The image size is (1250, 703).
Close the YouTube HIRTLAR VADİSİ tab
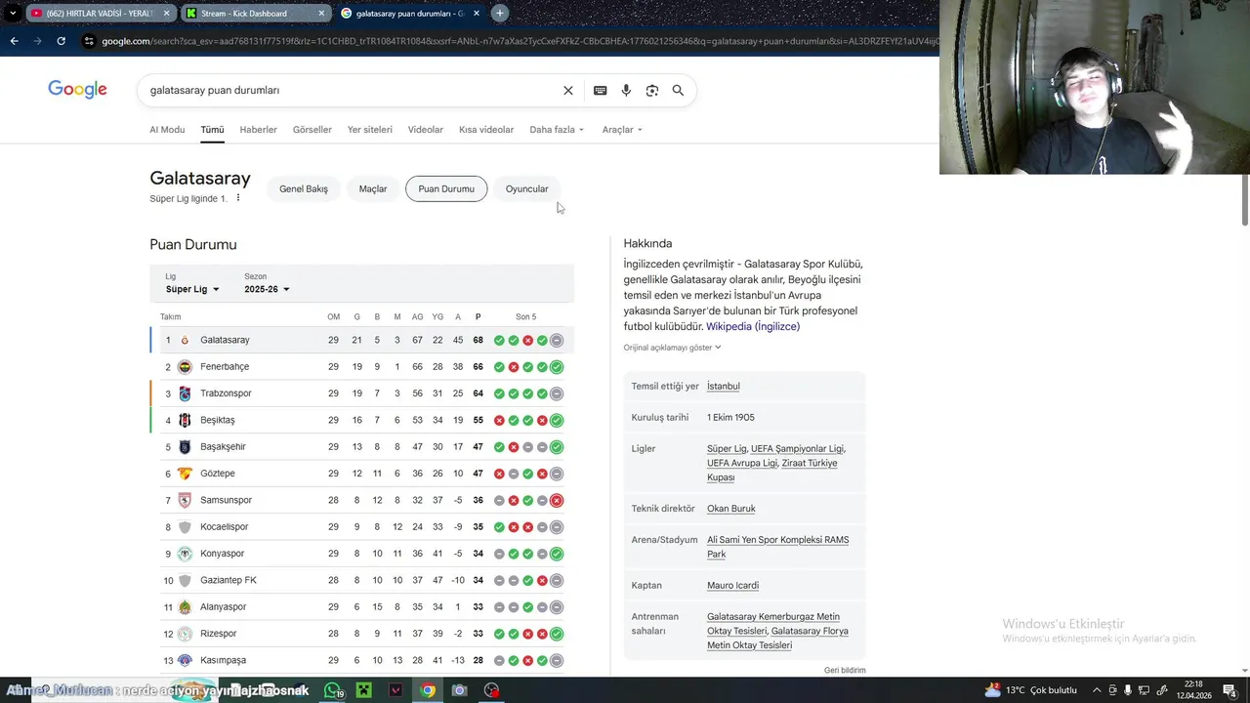pyautogui.click(x=166, y=14)
